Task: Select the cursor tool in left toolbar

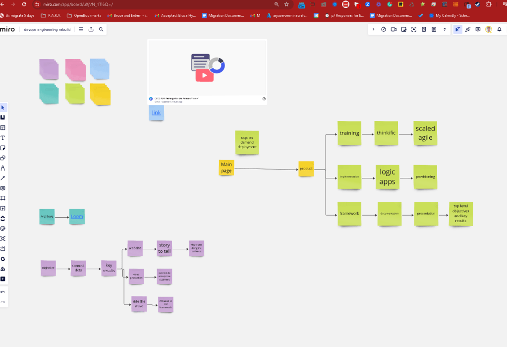Action: pyautogui.click(x=3, y=108)
